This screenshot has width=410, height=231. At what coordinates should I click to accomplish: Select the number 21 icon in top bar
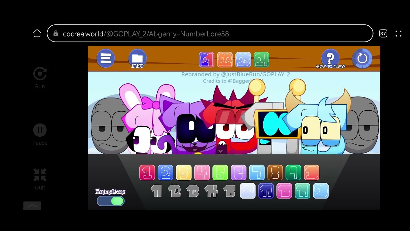[x=207, y=60]
